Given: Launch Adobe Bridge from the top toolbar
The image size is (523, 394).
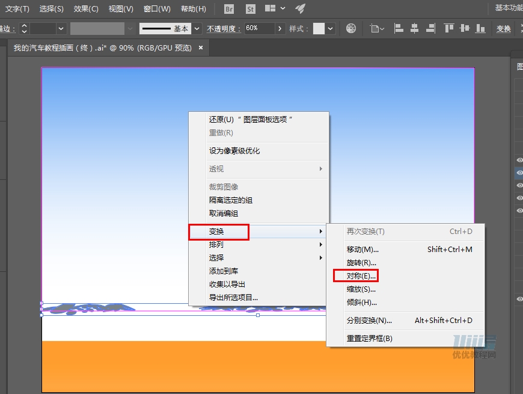Looking at the screenshot, I should pyautogui.click(x=228, y=9).
